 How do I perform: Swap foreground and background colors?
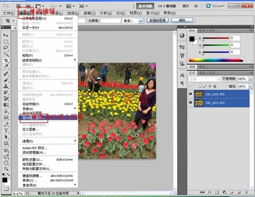(8, 175)
